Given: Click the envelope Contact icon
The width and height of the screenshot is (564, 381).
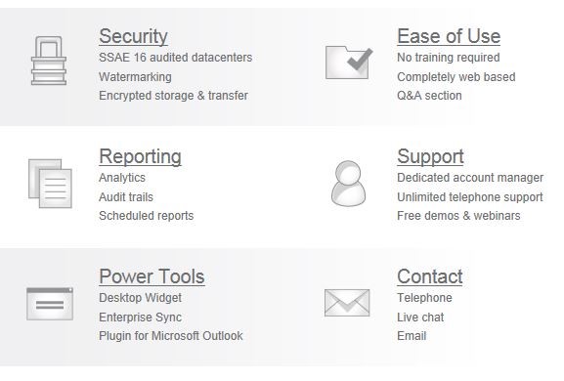Looking at the screenshot, I should click(347, 303).
